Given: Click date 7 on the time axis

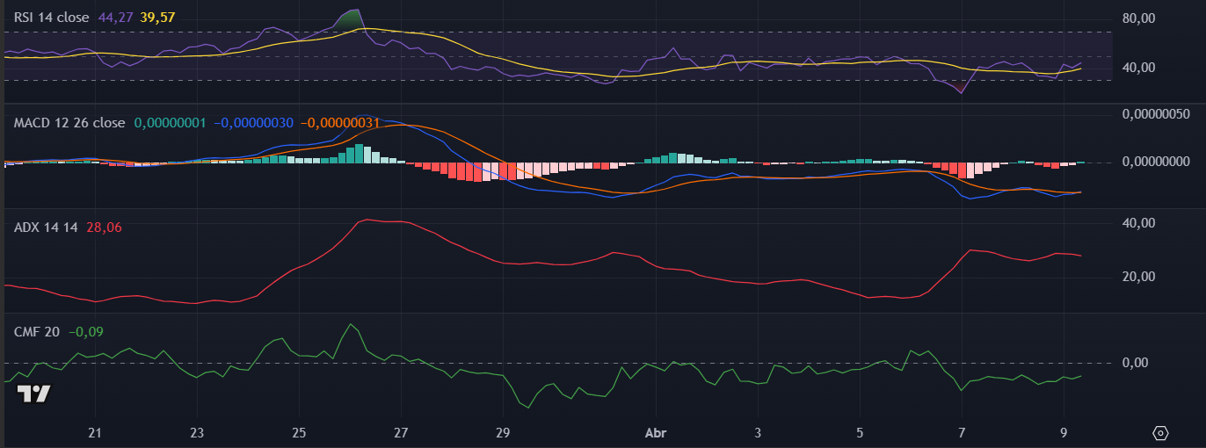Looking at the screenshot, I should click(x=962, y=433).
